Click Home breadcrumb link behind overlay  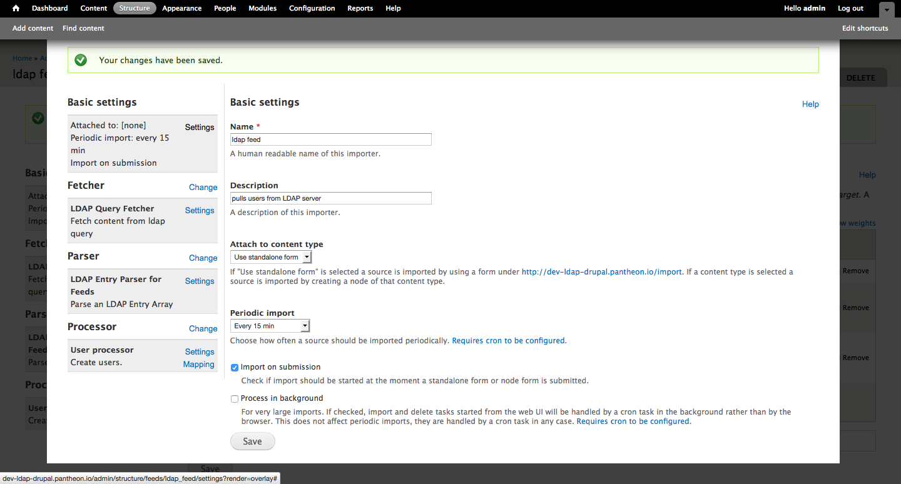tap(22, 58)
